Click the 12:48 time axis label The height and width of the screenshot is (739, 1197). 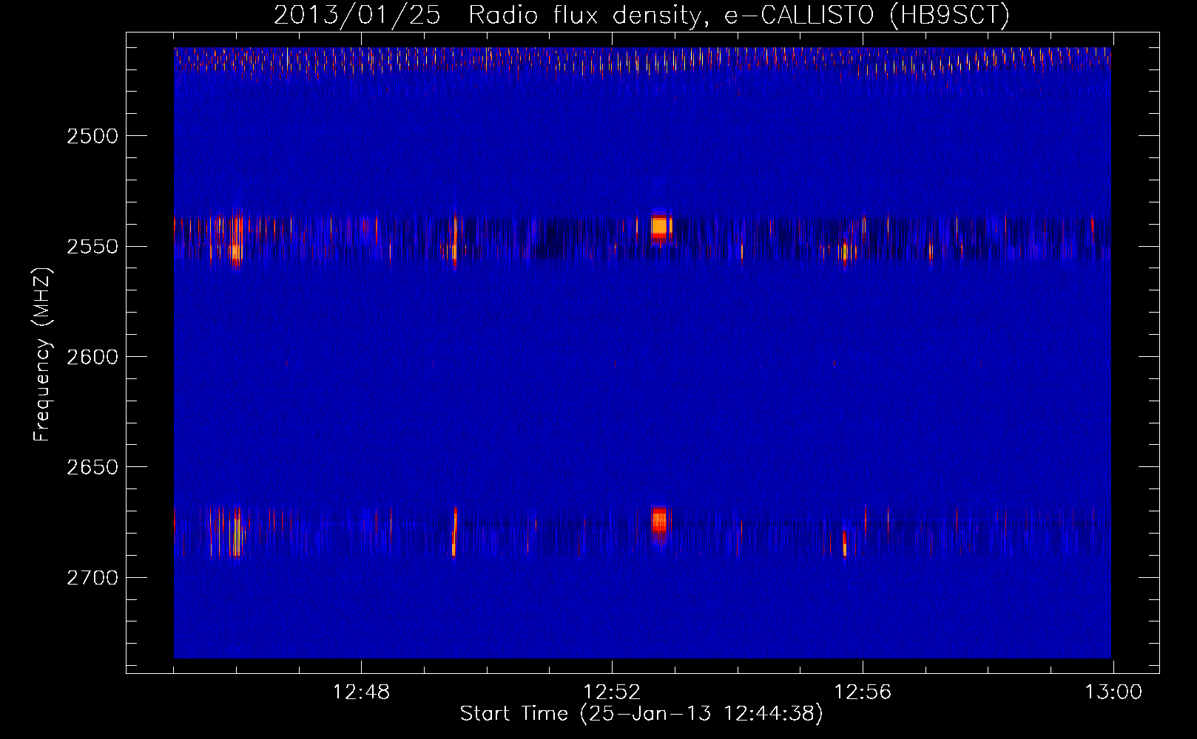click(x=361, y=692)
